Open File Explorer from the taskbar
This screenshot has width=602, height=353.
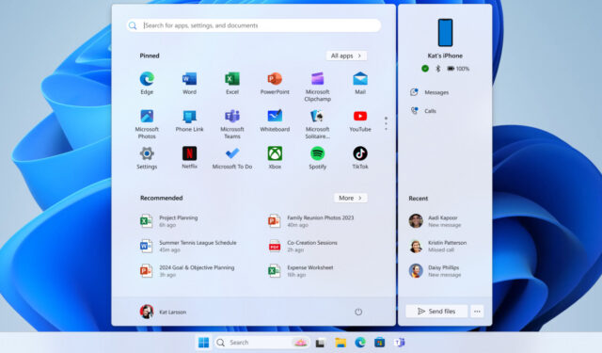pos(341,343)
